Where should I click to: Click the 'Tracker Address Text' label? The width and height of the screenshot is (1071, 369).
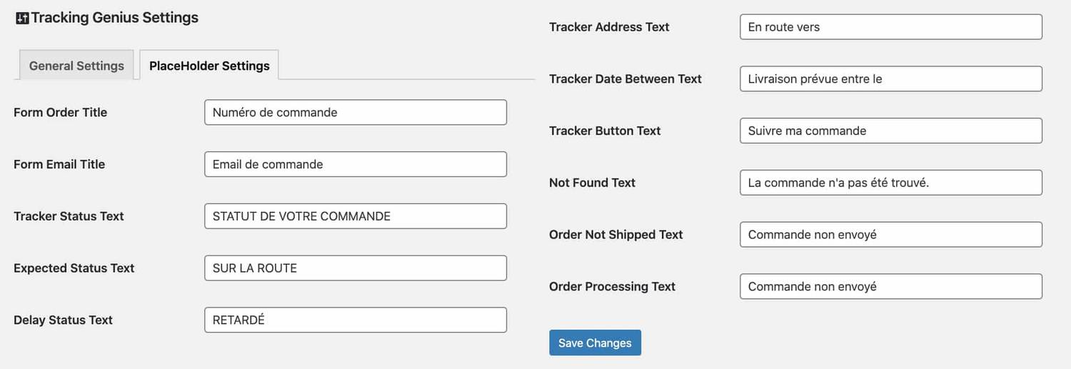click(609, 27)
